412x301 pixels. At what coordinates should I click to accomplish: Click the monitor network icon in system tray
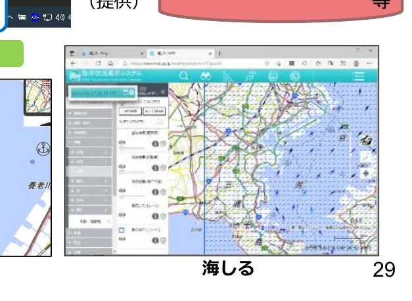(47, 18)
